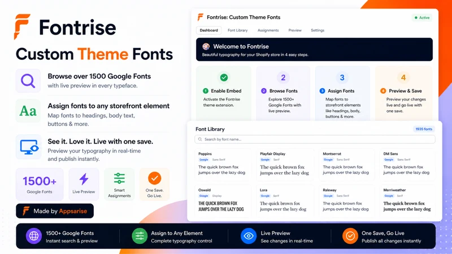Screen dimensions: 452x254
Task: Click 'See it. Love it. Live with one save.'
Action: click(101, 142)
